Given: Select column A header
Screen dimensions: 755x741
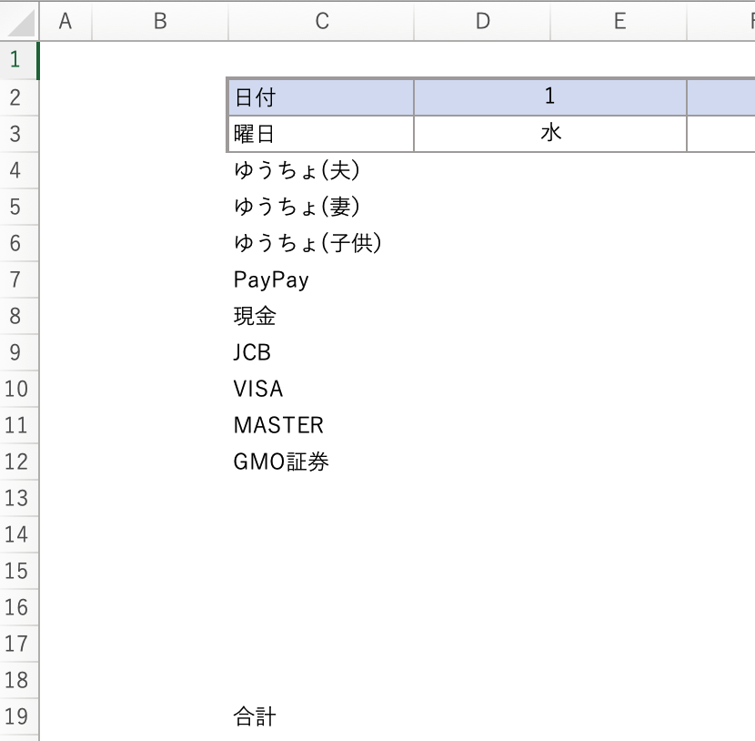Looking at the screenshot, I should pos(65,21).
